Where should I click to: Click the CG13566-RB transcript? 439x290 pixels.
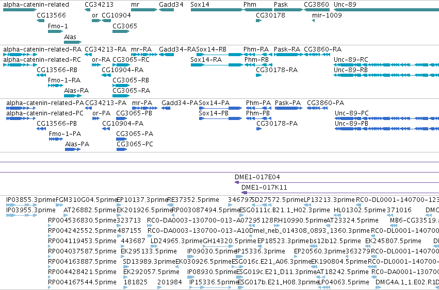pos(41,75)
